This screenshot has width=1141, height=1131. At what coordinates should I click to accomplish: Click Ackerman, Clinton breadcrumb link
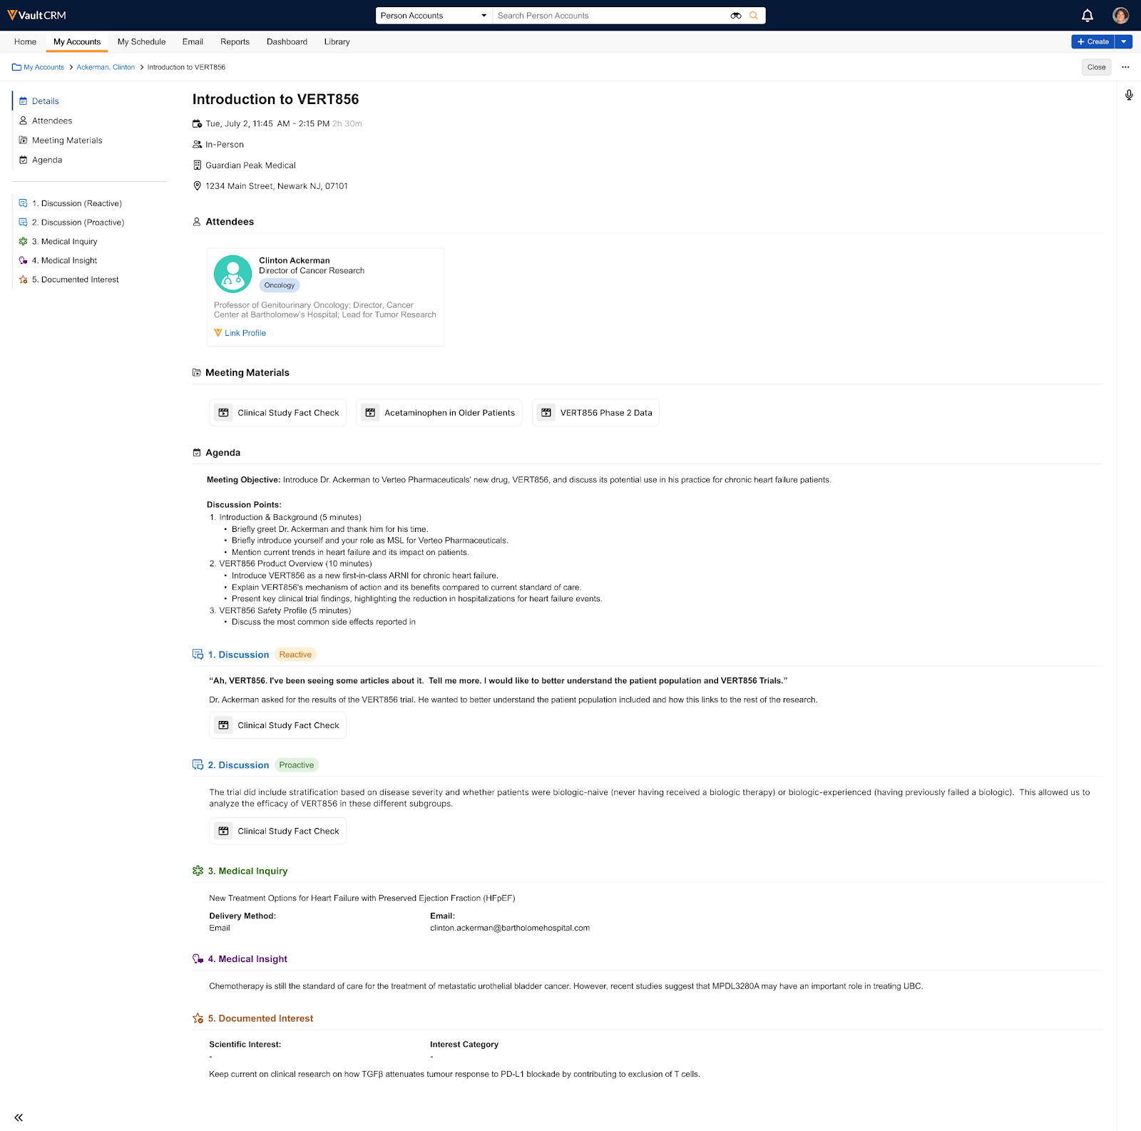tap(106, 67)
